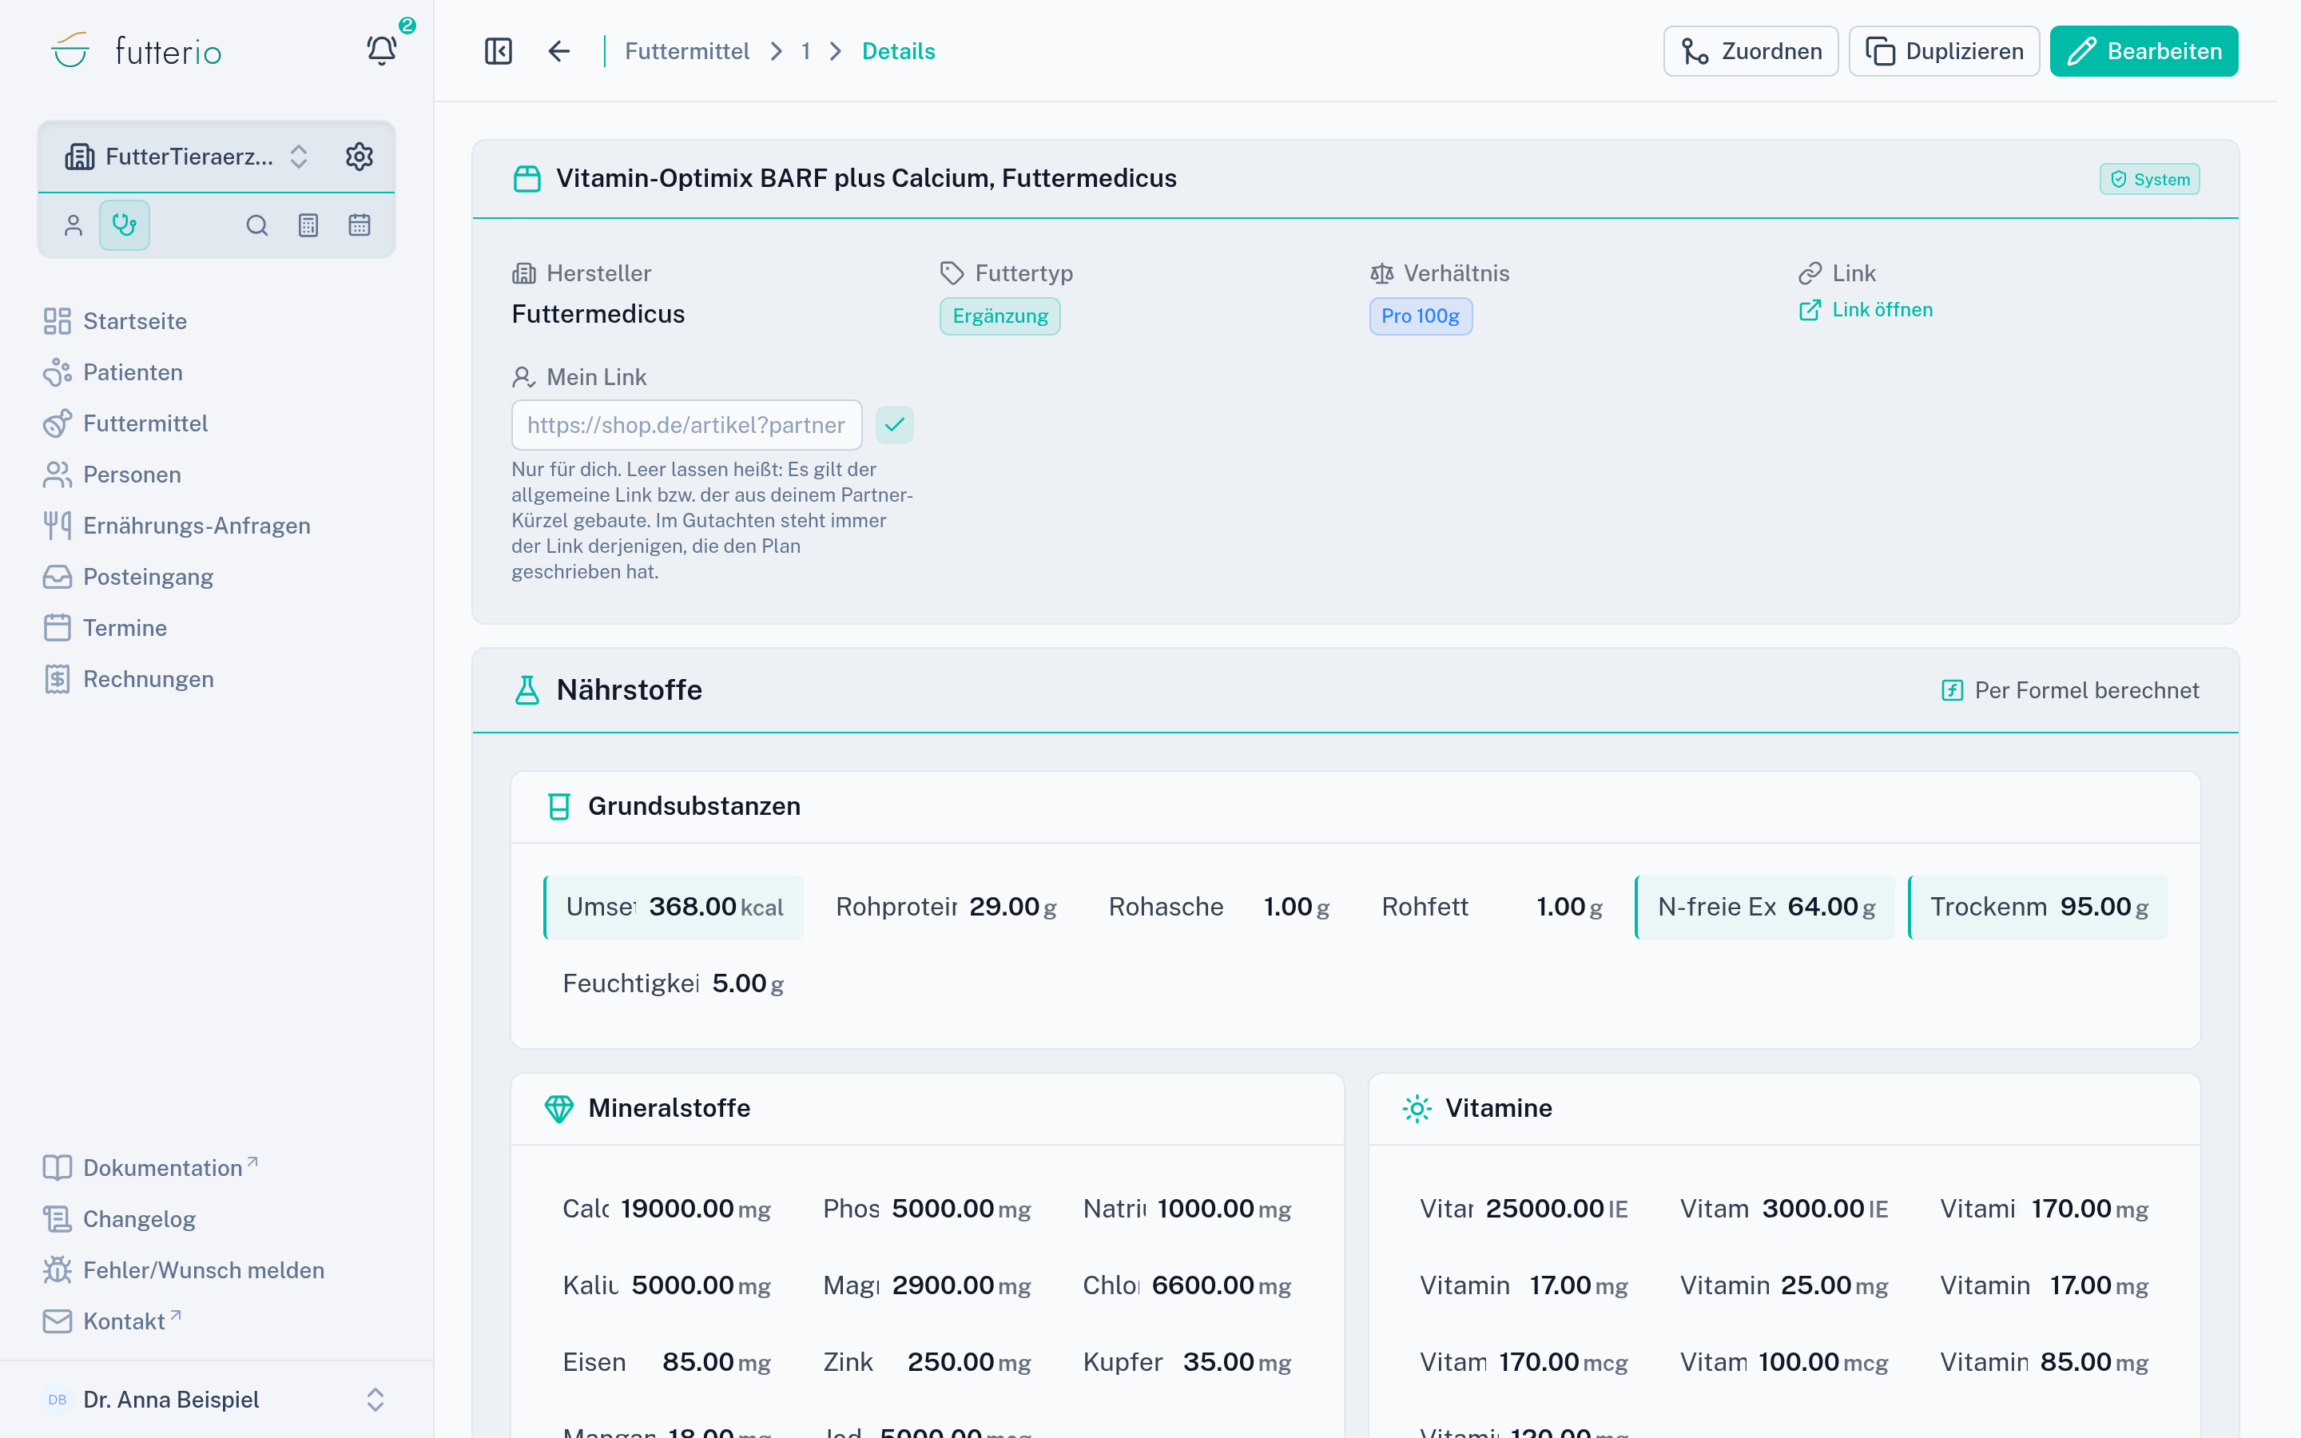Switch to the person profile mode icon
2301x1438 pixels.
(74, 225)
